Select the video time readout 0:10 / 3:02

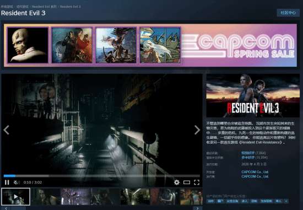click(33, 182)
